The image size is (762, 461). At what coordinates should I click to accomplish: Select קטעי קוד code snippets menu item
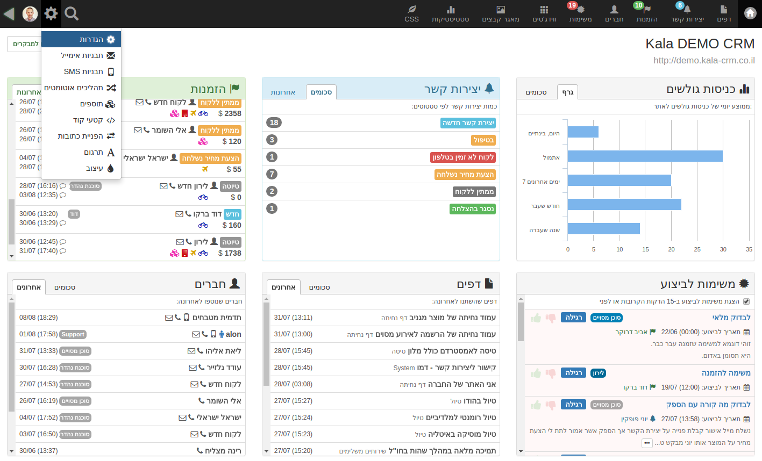coord(81,120)
